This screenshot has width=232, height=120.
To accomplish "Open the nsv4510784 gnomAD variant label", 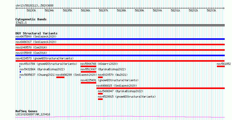I will tap(48, 64).
